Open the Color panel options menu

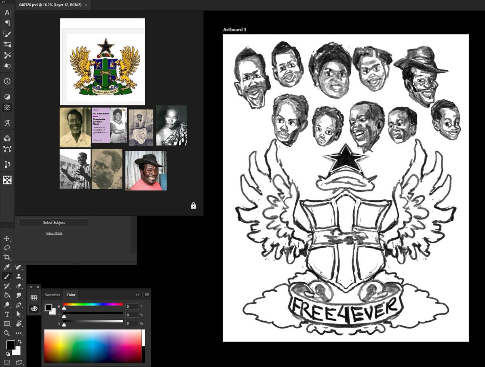(147, 295)
